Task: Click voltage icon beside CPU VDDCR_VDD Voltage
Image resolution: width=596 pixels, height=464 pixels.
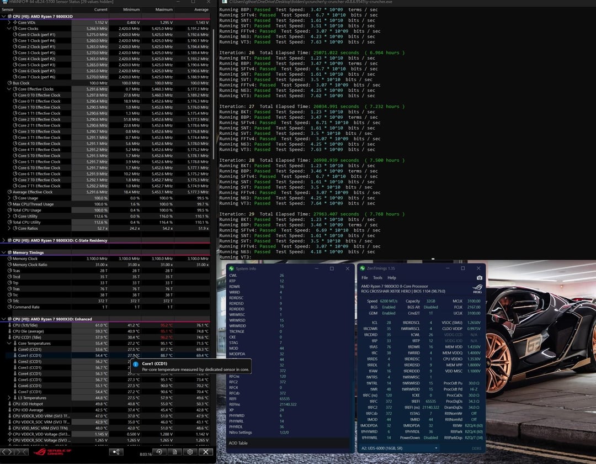Action: [x=9, y=434]
